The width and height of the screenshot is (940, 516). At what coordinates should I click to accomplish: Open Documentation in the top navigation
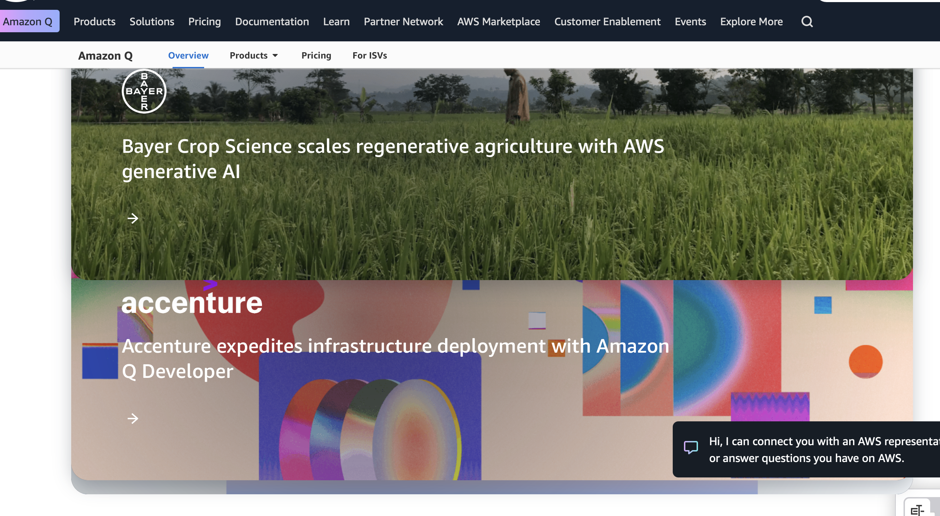272,22
